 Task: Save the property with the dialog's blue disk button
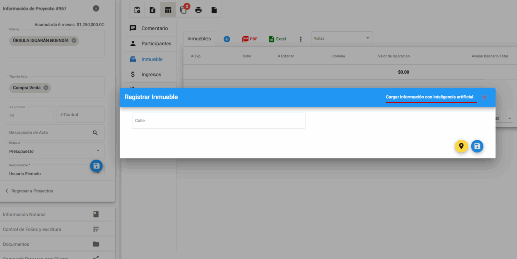click(x=477, y=146)
